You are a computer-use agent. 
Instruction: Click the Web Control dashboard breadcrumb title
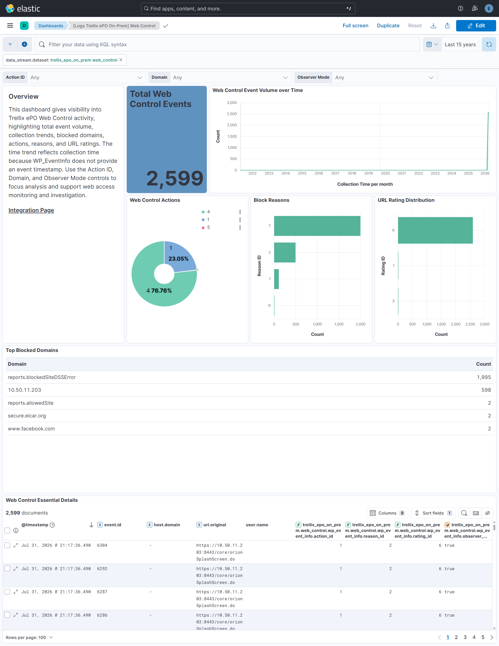[x=114, y=26]
